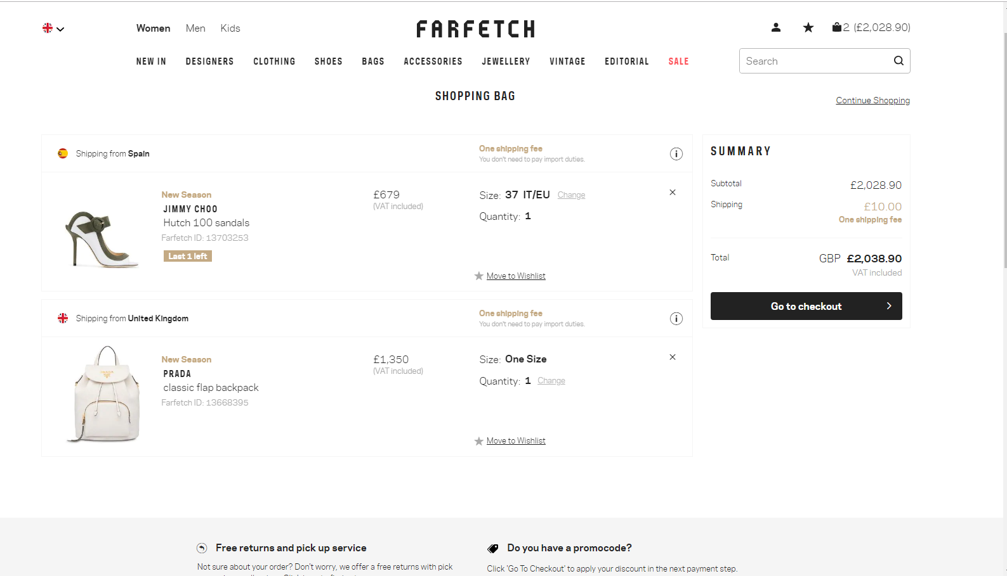Remove Prada backpack from bag
This screenshot has width=1007, height=576.
pyautogui.click(x=673, y=357)
